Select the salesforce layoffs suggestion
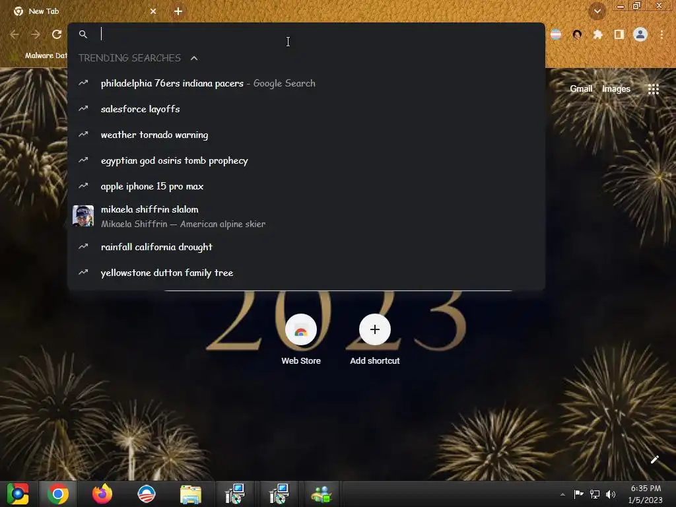The height and width of the screenshot is (507, 676). [x=306, y=109]
